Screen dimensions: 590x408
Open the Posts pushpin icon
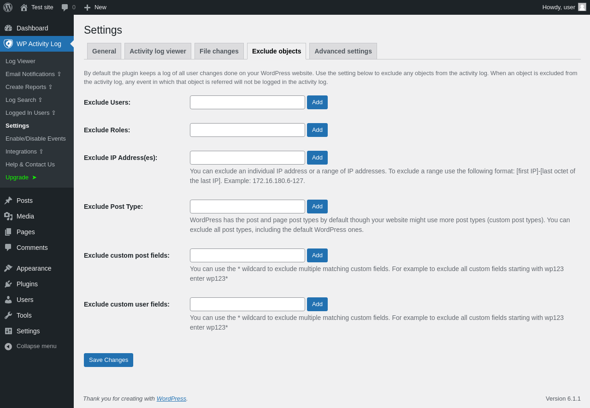coord(8,201)
